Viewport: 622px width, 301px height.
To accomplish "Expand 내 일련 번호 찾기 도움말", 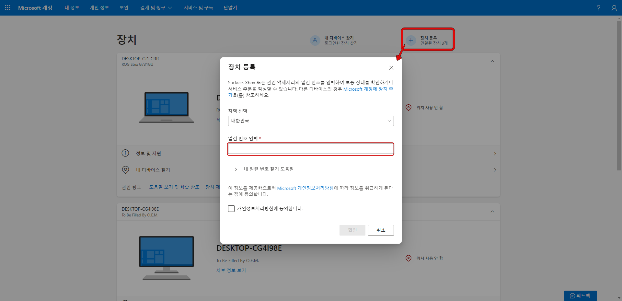I will click(x=235, y=169).
